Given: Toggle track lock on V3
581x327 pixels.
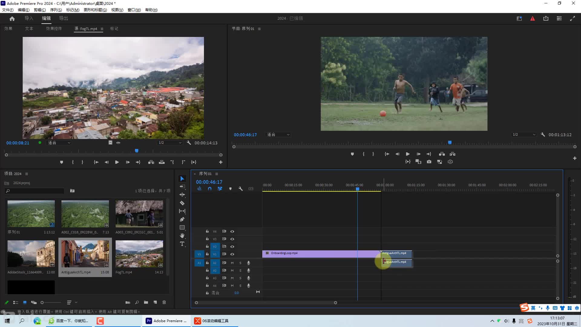Looking at the screenshot, I should pyautogui.click(x=207, y=239).
